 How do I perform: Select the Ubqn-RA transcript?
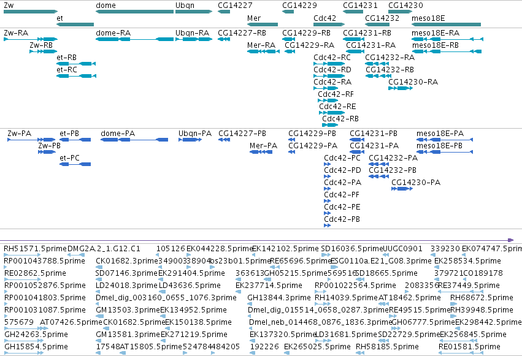pos(194,39)
